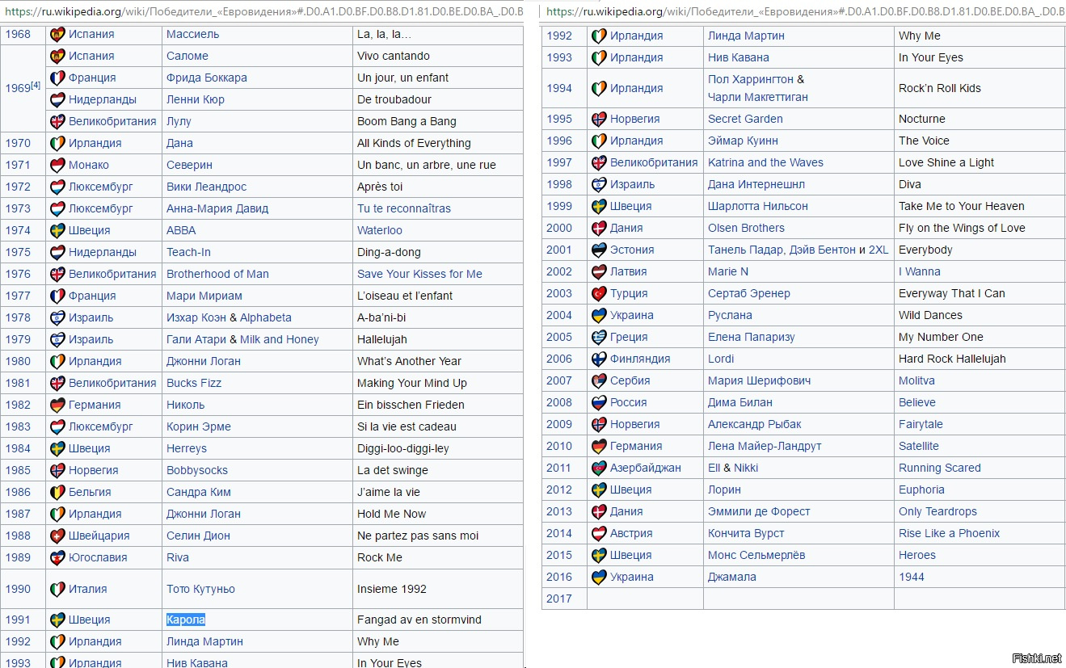1066x668 pixels.
Task: Click the Germany flag heart in the 1982 row
Action: [x=57, y=405]
